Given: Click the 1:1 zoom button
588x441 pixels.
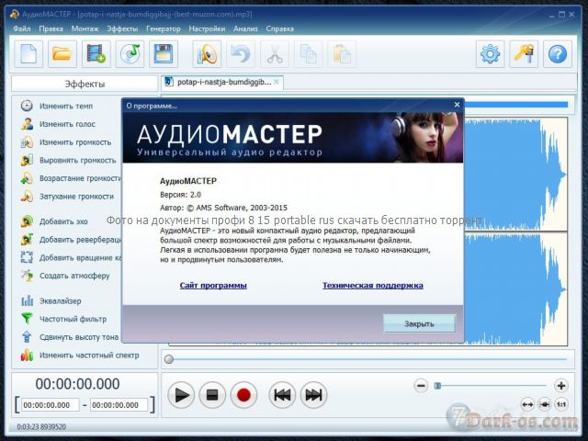Looking at the screenshot, I should point(561,404).
